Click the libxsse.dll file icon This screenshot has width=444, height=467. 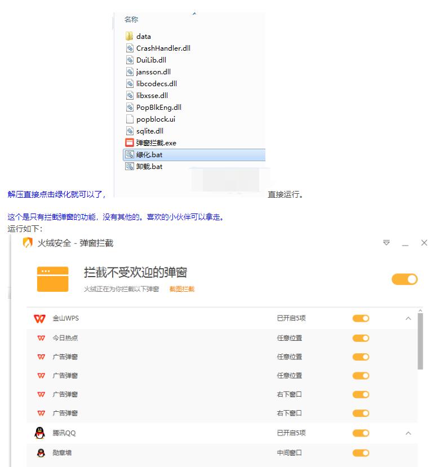pyautogui.click(x=130, y=96)
